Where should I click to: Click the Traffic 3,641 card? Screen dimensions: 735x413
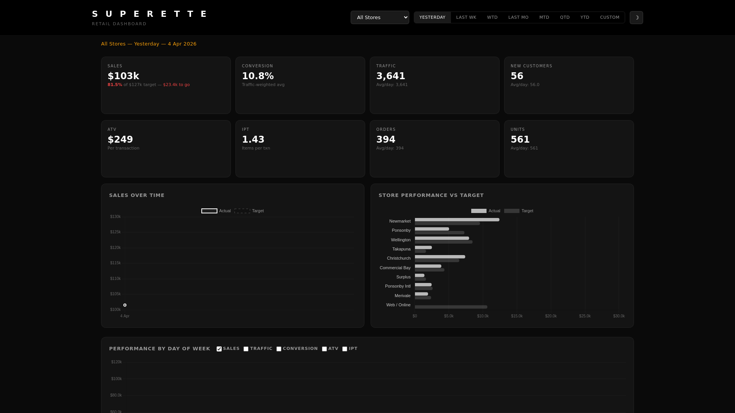point(434,85)
